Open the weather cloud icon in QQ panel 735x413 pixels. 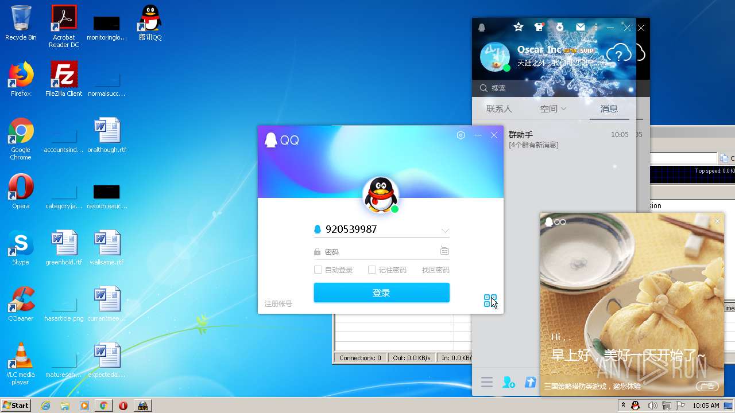point(619,54)
